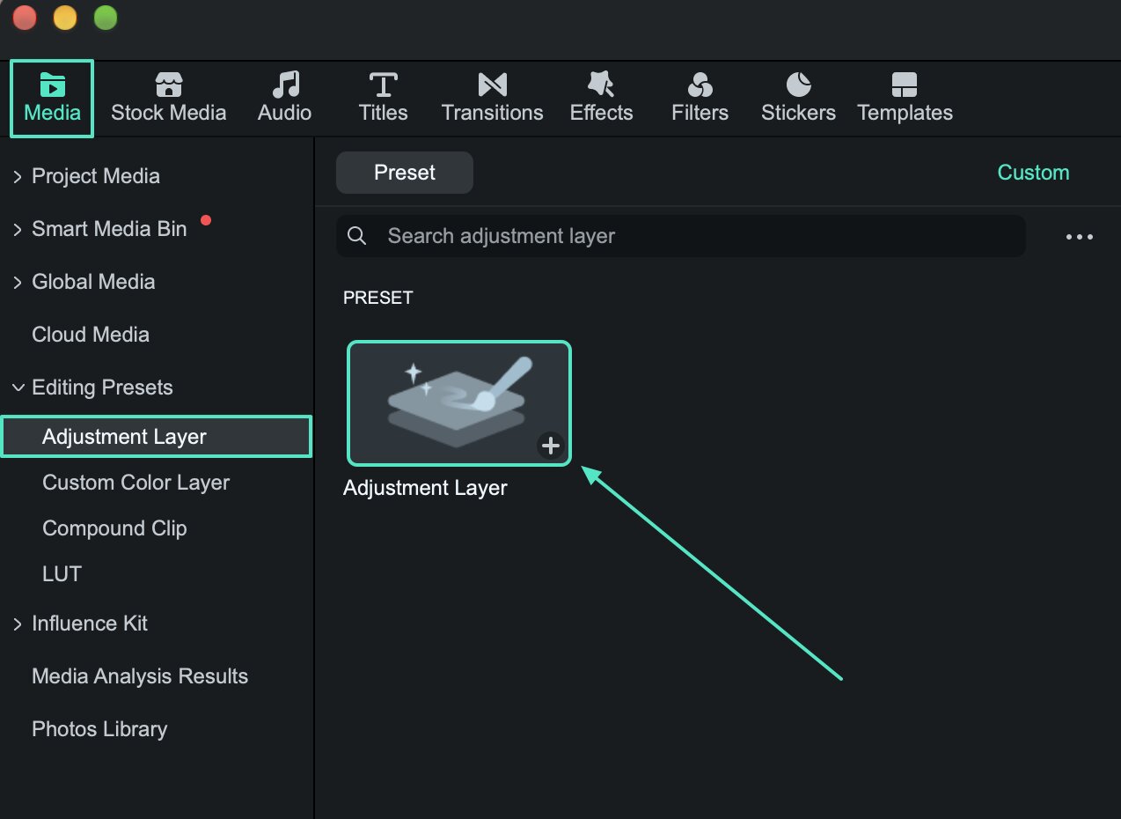The height and width of the screenshot is (819, 1121).
Task: Click the Adjustment Layer label under the thumbnail
Action: tap(425, 488)
